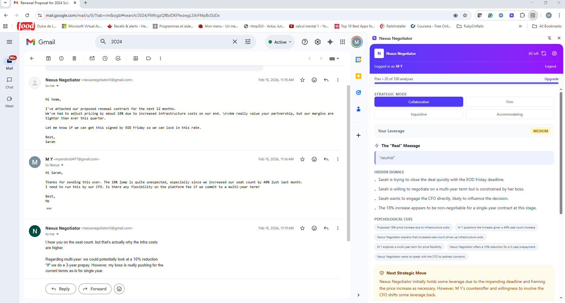
Task: Star Sarah's 11:15 AM message
Action: coord(302,80)
